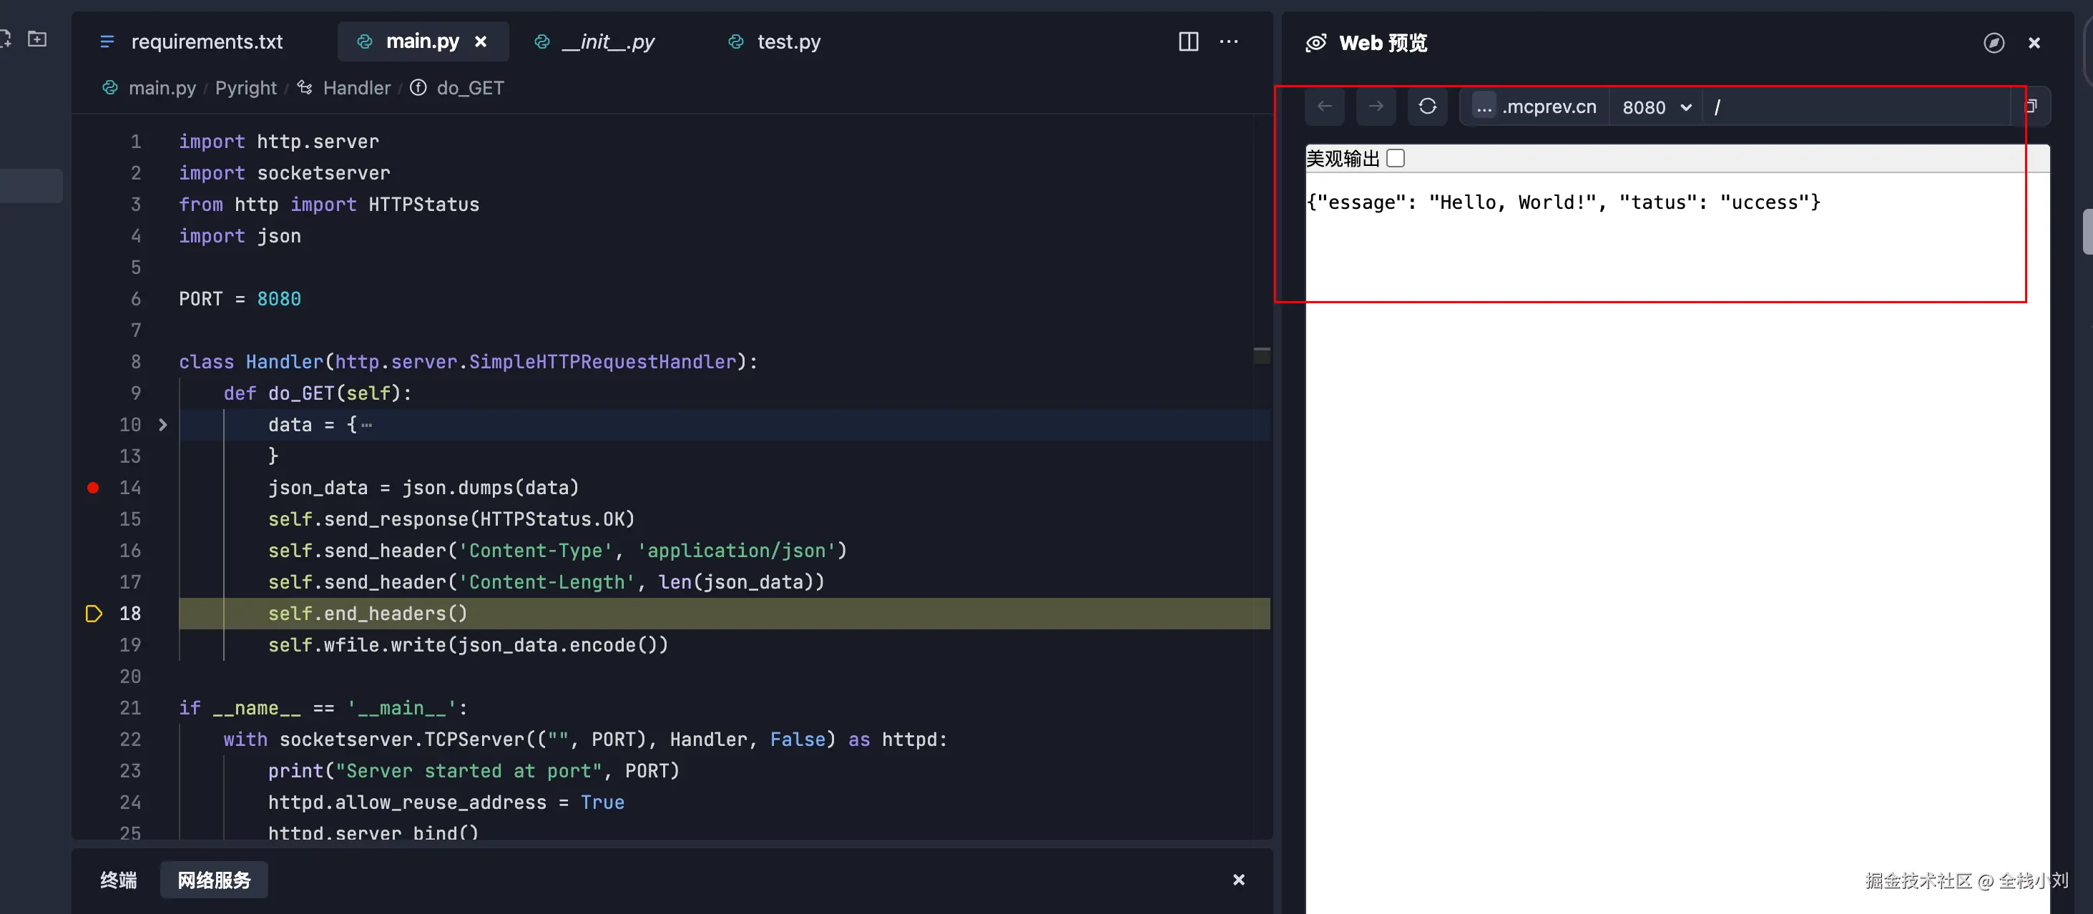Expand the folded data block on line 10
This screenshot has width=2093, height=914.
(x=162, y=425)
